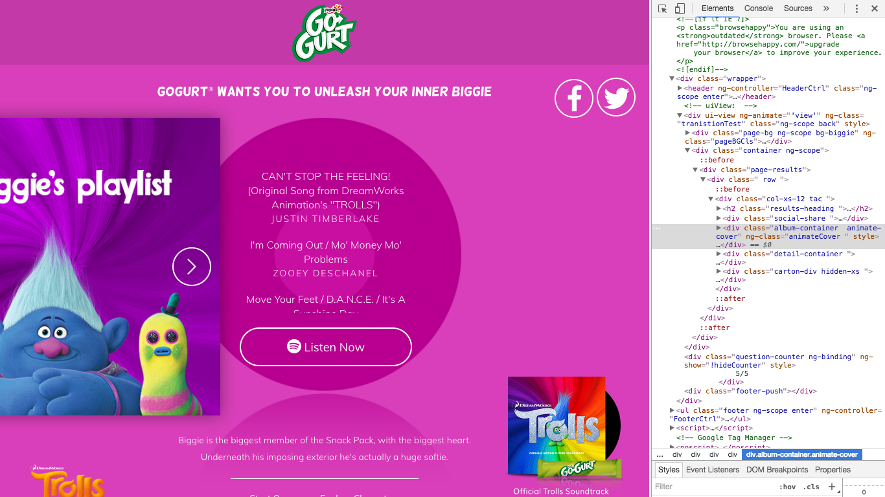This screenshot has height=497, width=885.
Task: Collapse page-results div node
Action: (695, 170)
